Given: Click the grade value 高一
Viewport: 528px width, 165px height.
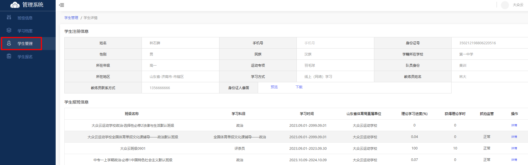Looking at the screenshot, I should coord(153,66).
